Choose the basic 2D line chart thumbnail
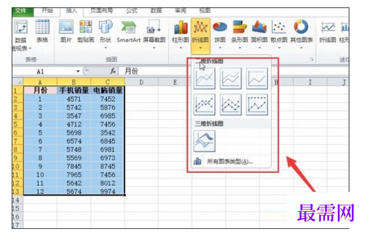 click(x=204, y=79)
